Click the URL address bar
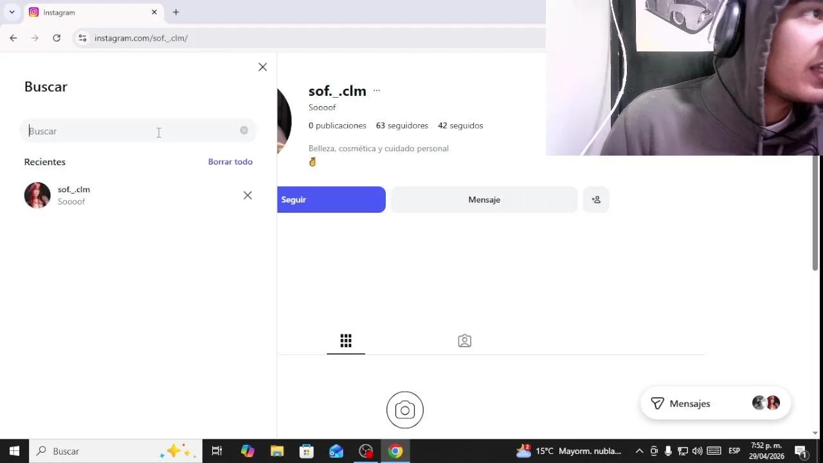Screen dimensions: 823x463 (x=309, y=38)
